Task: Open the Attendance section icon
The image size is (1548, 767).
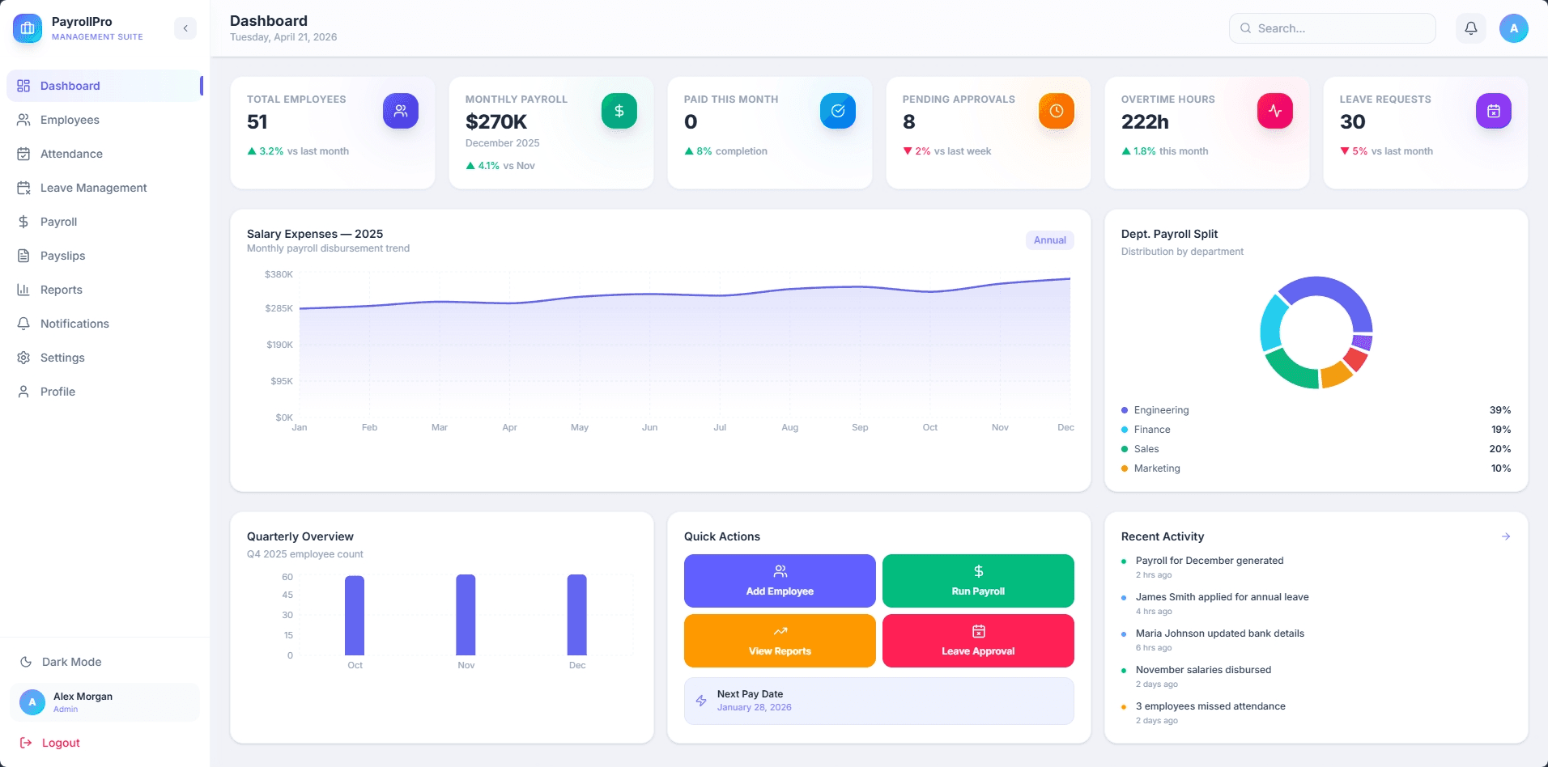Action: (x=23, y=154)
